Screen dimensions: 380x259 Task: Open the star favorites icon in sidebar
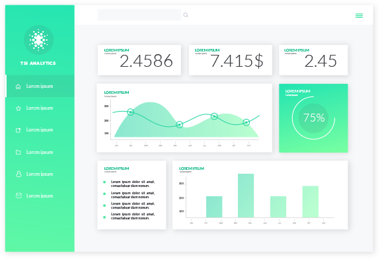tap(19, 108)
